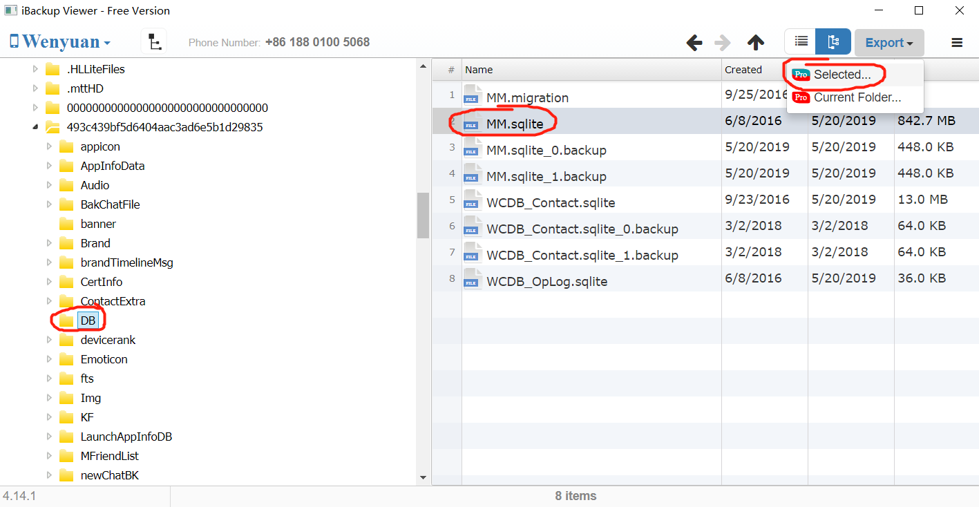
Task: Click the fts folder icon
Action: 66,379
